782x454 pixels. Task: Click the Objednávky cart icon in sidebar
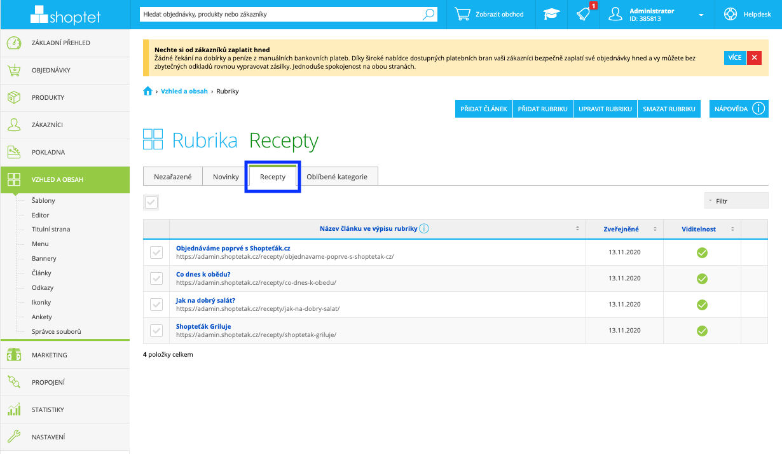(x=14, y=70)
